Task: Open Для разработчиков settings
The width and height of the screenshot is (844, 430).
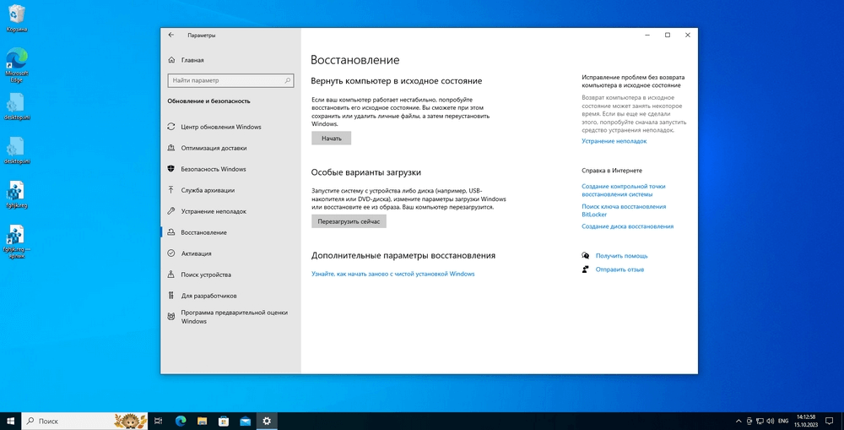Action: click(208, 296)
